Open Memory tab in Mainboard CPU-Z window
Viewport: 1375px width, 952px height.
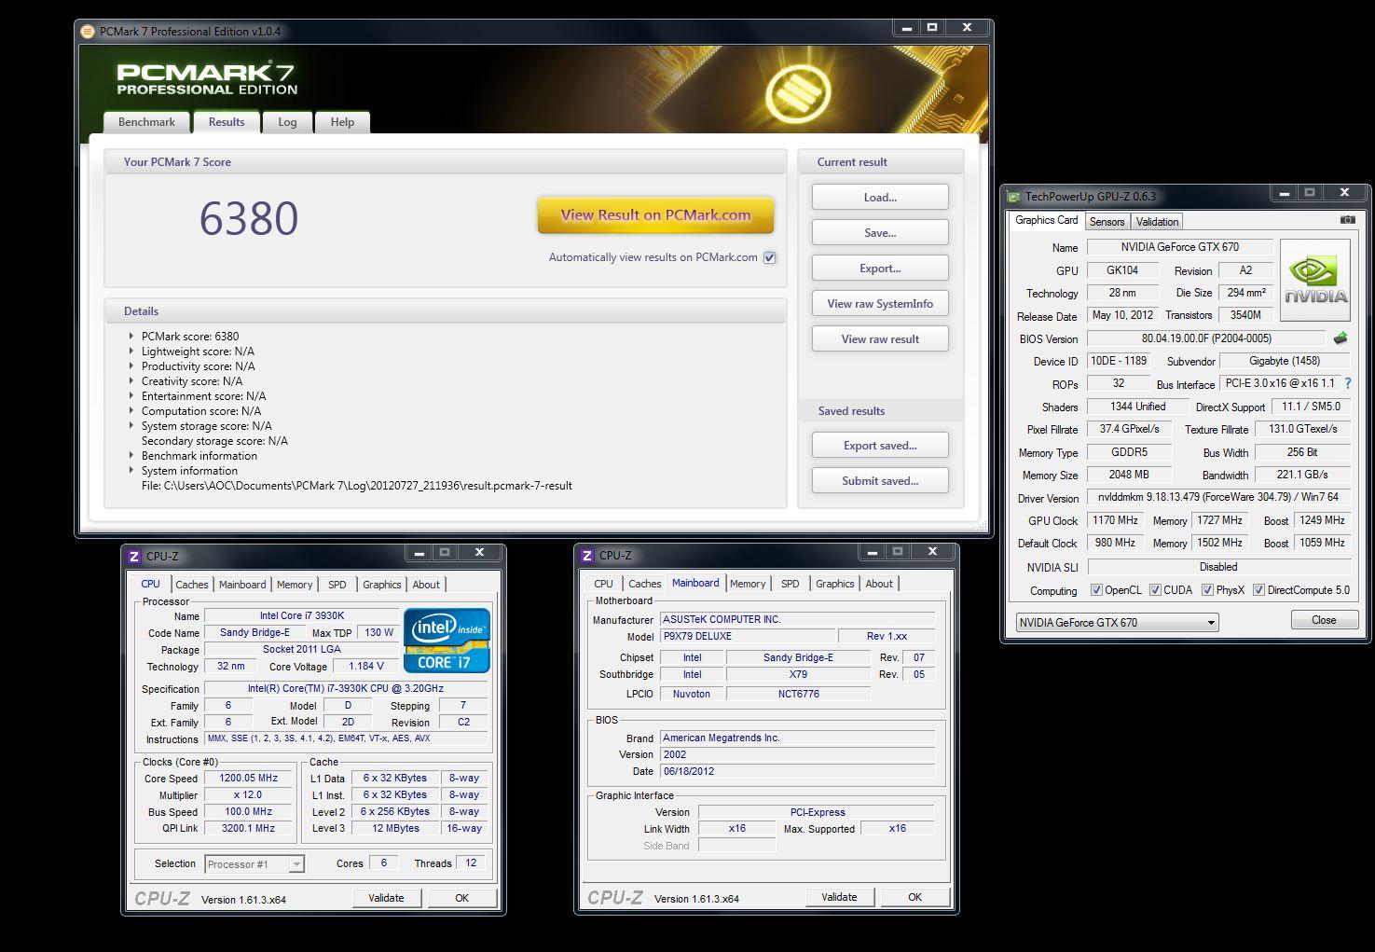pos(748,584)
